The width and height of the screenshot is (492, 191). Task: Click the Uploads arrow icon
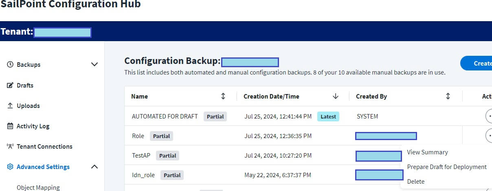click(10, 105)
